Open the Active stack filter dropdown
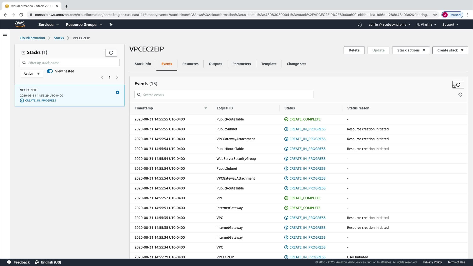 pos(32,74)
